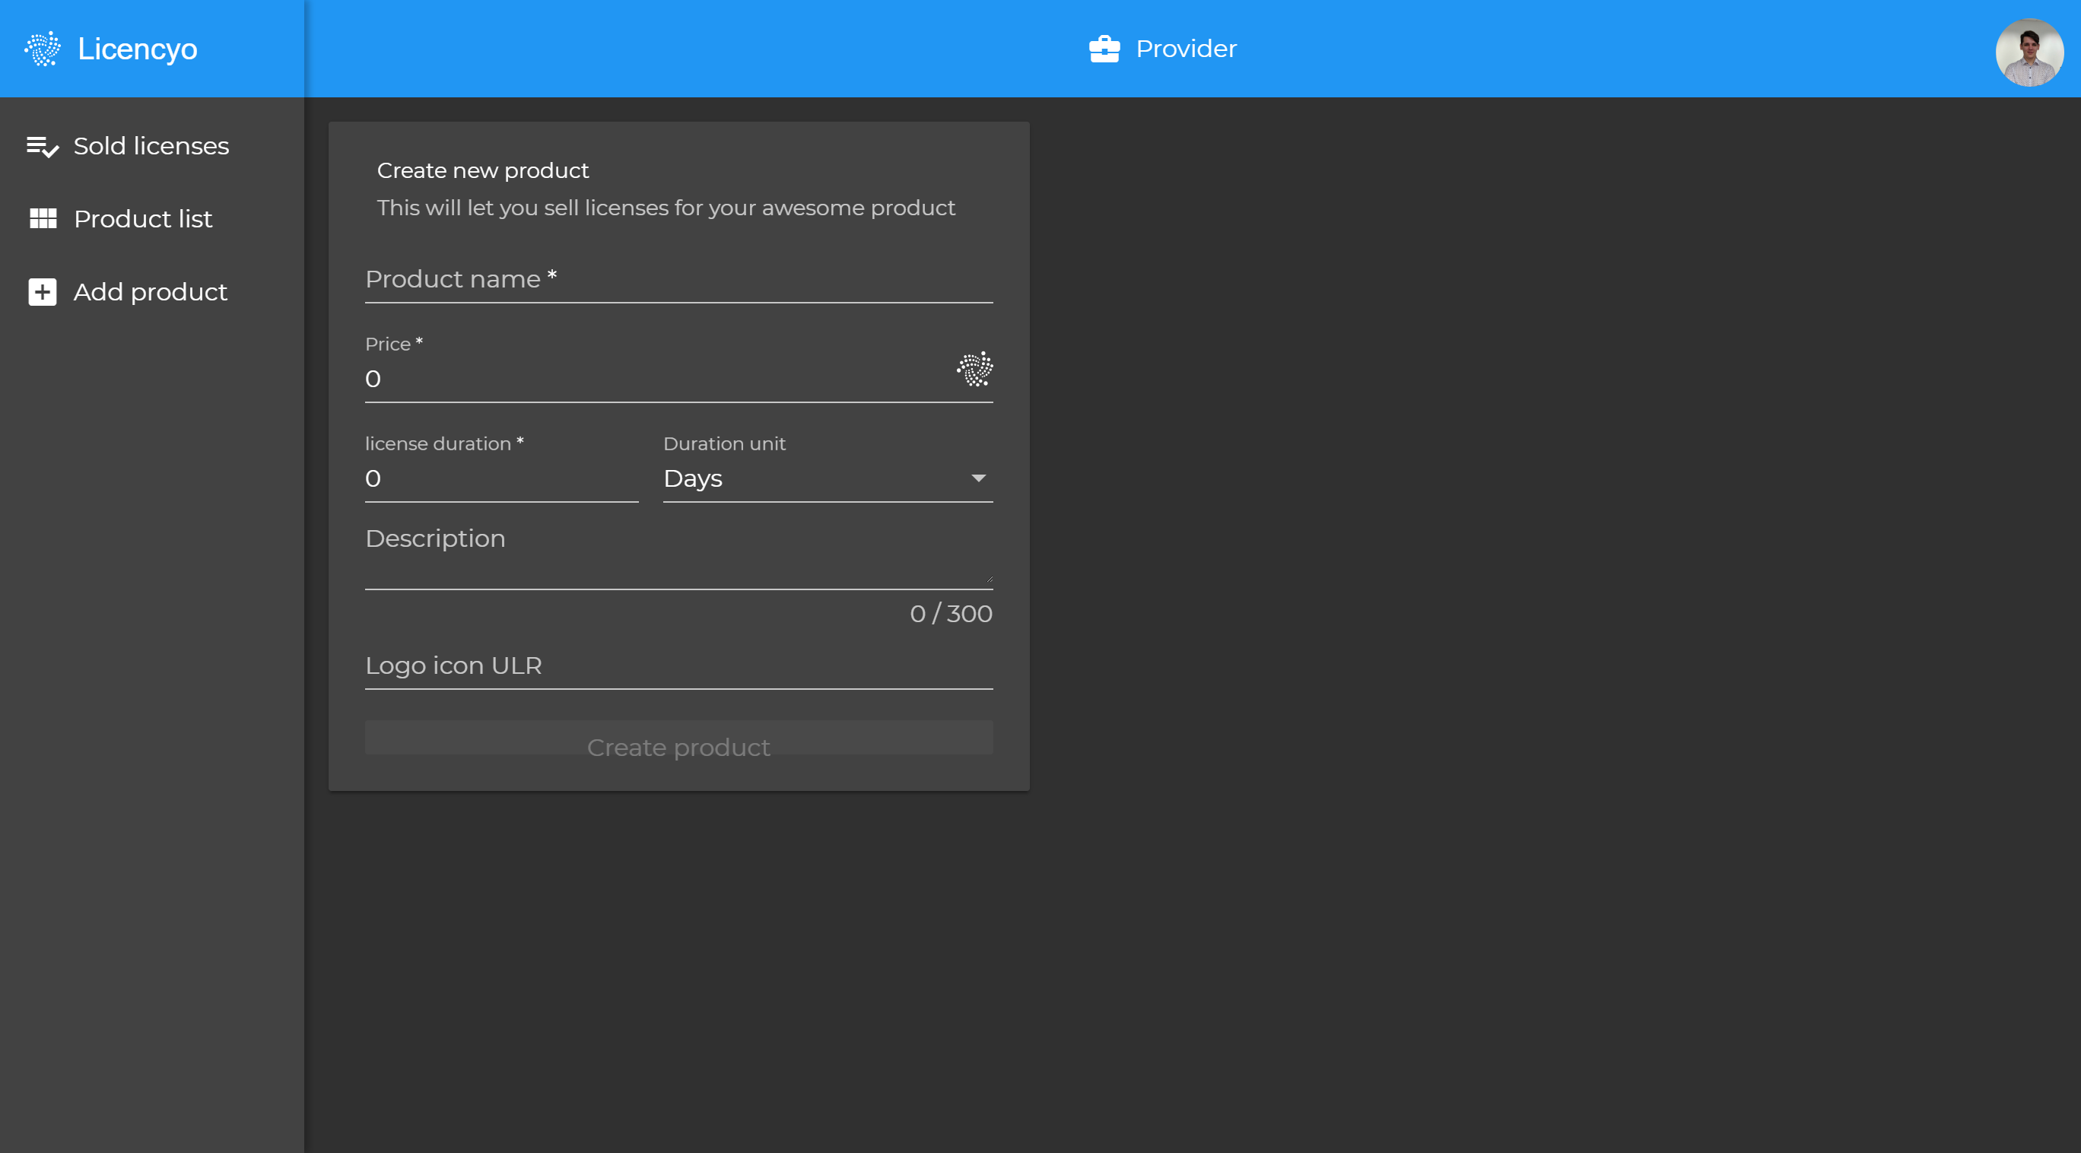Click the Provider briefcase icon
Image resolution: width=2081 pixels, height=1153 pixels.
(x=1104, y=49)
